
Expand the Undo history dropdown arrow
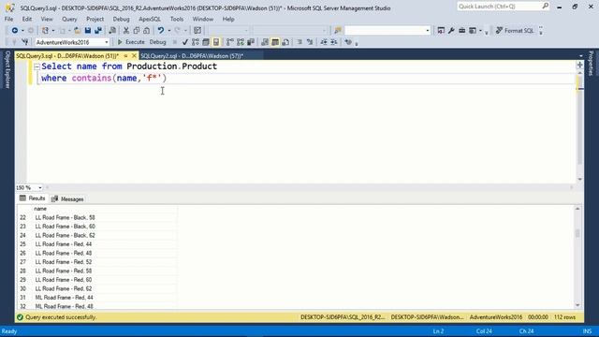point(168,31)
